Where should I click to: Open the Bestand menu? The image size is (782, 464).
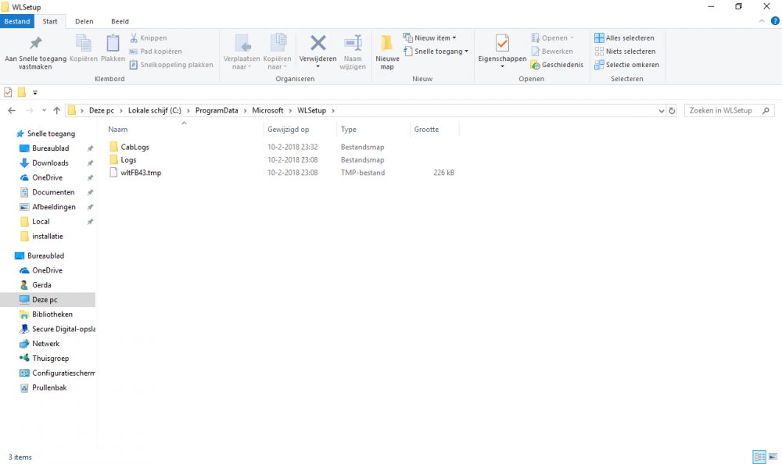tap(16, 21)
